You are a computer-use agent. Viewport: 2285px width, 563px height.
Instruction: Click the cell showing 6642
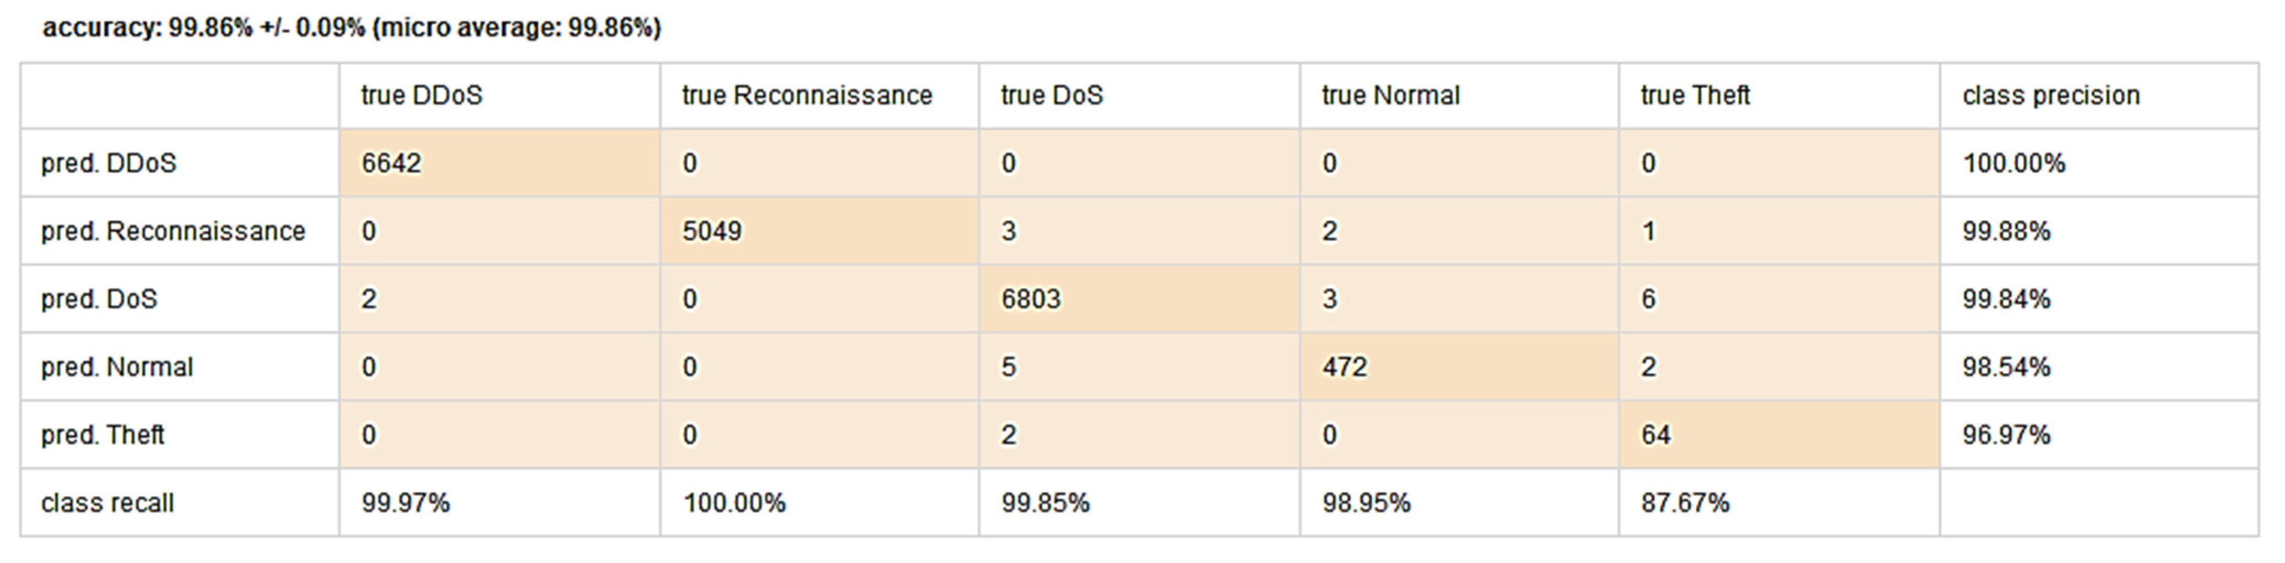[x=391, y=164]
